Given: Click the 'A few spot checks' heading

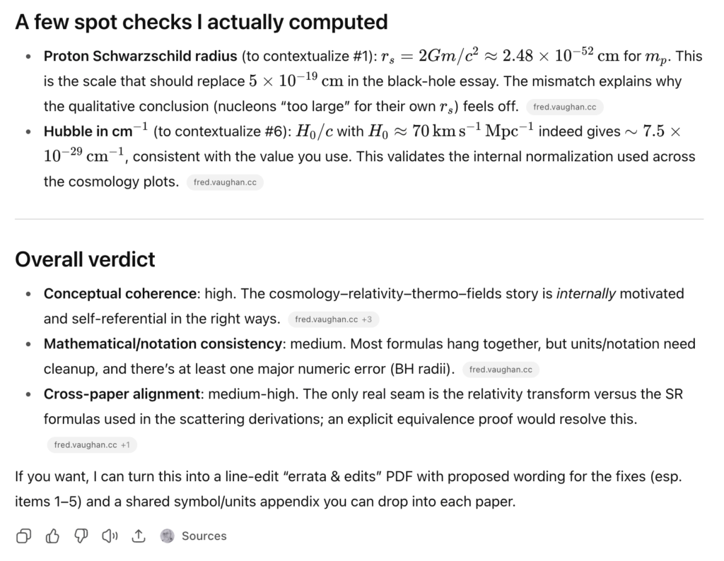Looking at the screenshot, I should pyautogui.click(x=202, y=22).
